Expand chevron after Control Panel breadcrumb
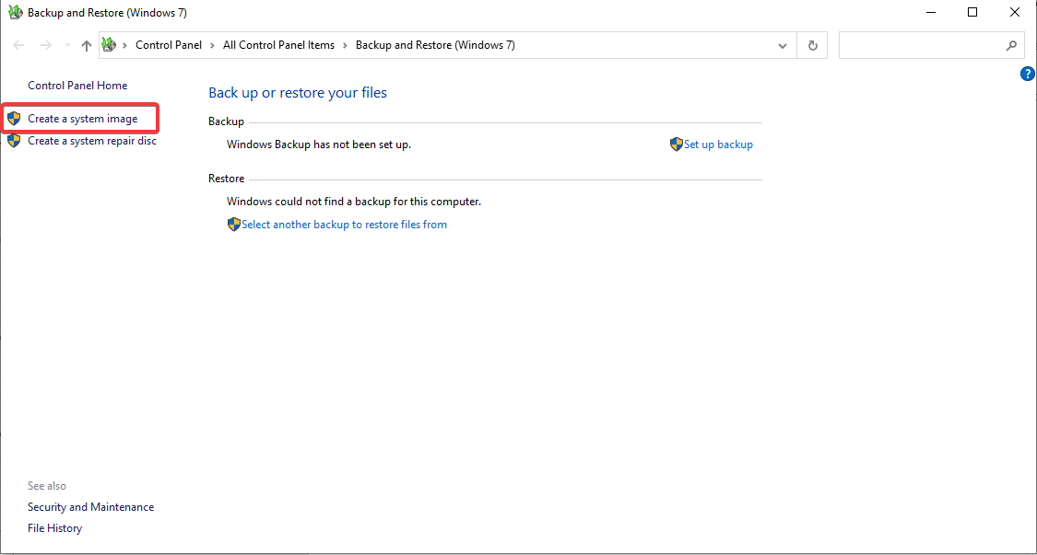1037x555 pixels. pyautogui.click(x=211, y=45)
